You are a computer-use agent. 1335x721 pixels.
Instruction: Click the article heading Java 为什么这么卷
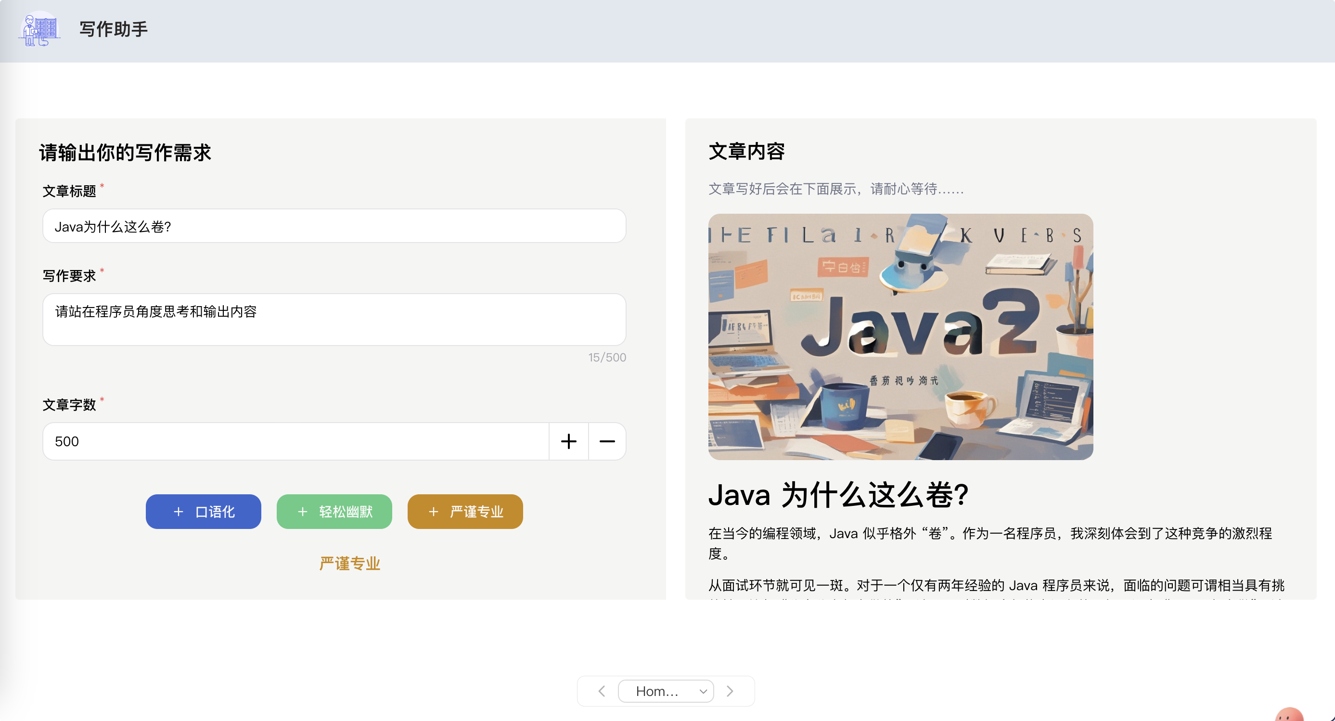(x=838, y=494)
